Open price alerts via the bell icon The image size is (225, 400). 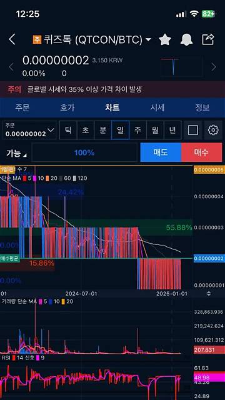[x=186, y=39]
